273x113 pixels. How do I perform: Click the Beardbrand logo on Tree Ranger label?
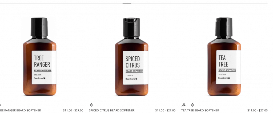pos(39,78)
